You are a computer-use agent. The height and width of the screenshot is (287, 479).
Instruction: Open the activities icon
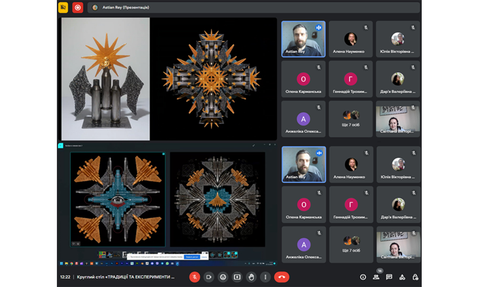point(402,277)
